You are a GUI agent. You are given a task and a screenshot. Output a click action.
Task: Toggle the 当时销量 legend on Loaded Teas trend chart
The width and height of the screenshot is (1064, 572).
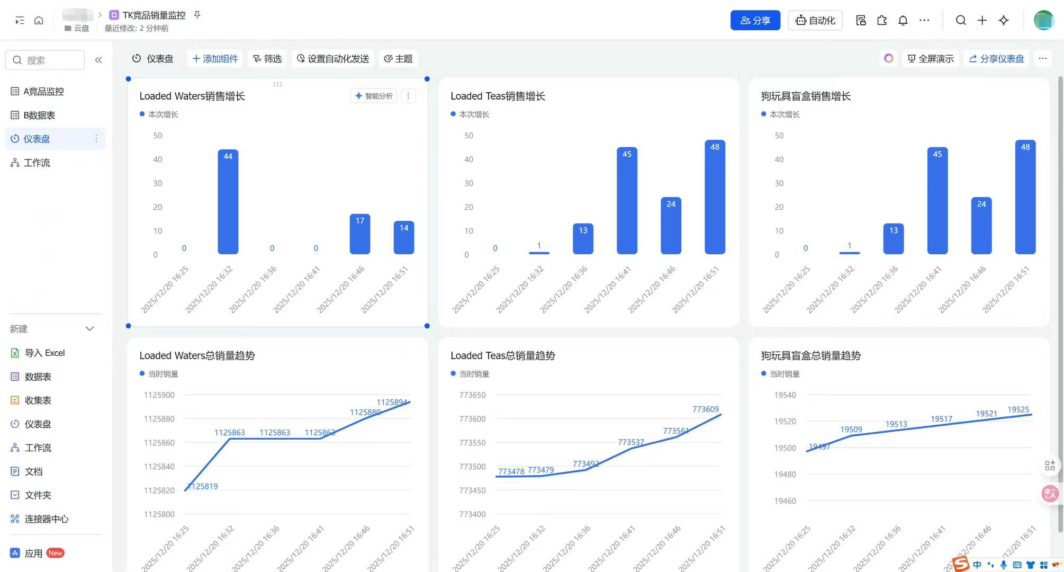(x=470, y=373)
